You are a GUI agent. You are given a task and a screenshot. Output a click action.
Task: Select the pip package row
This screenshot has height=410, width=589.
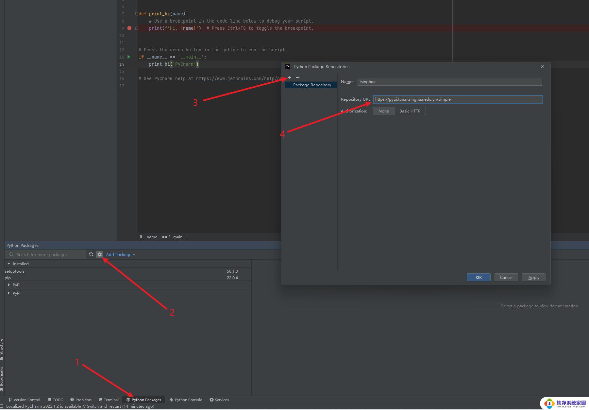click(128, 278)
